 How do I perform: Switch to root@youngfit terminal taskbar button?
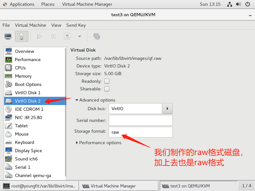40,186
